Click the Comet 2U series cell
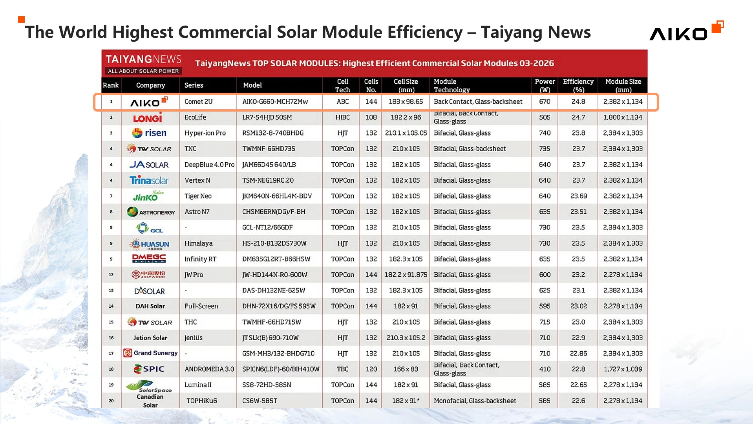 (198, 102)
